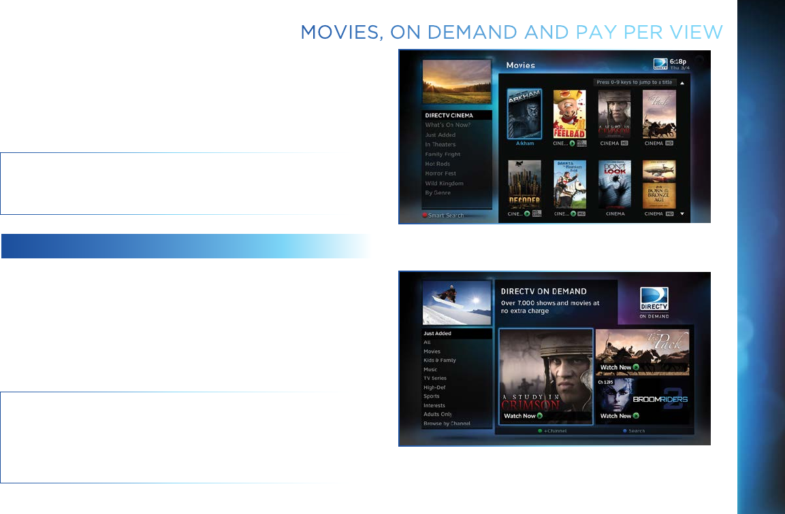The width and height of the screenshot is (785, 514).
Task: Click the DIRECTV logo beside the clock
Action: [660, 64]
